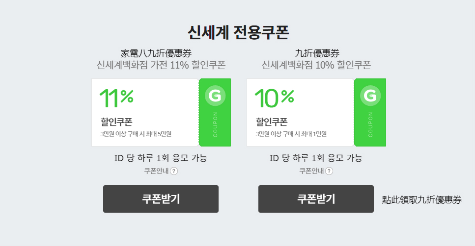Click the 신세계백화점 10% 할인쿠폰 subtitle
The image size is (475, 246).
(x=316, y=65)
